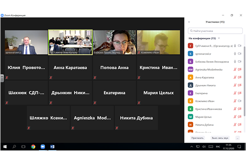Click the Zoom icon in the taskbar
The width and height of the screenshot is (246, 164).
43,146
